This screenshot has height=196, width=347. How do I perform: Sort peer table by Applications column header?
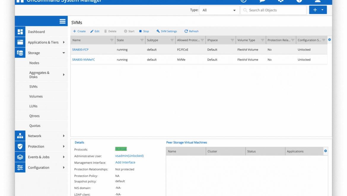(x=304, y=151)
